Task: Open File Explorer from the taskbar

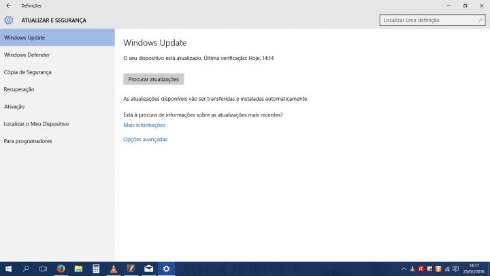Action: tap(78, 269)
